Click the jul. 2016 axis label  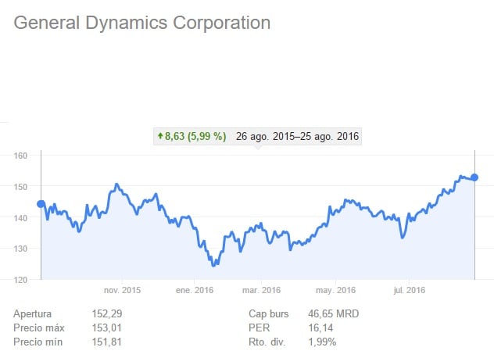[x=404, y=290]
